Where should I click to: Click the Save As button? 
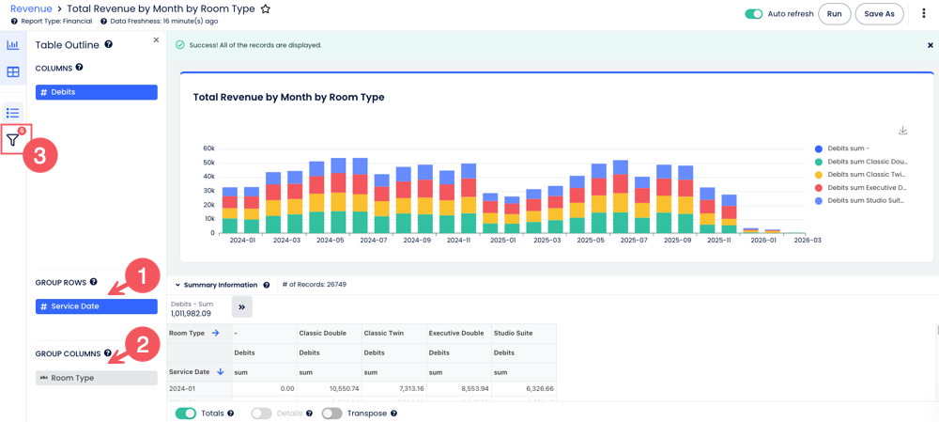coord(879,14)
